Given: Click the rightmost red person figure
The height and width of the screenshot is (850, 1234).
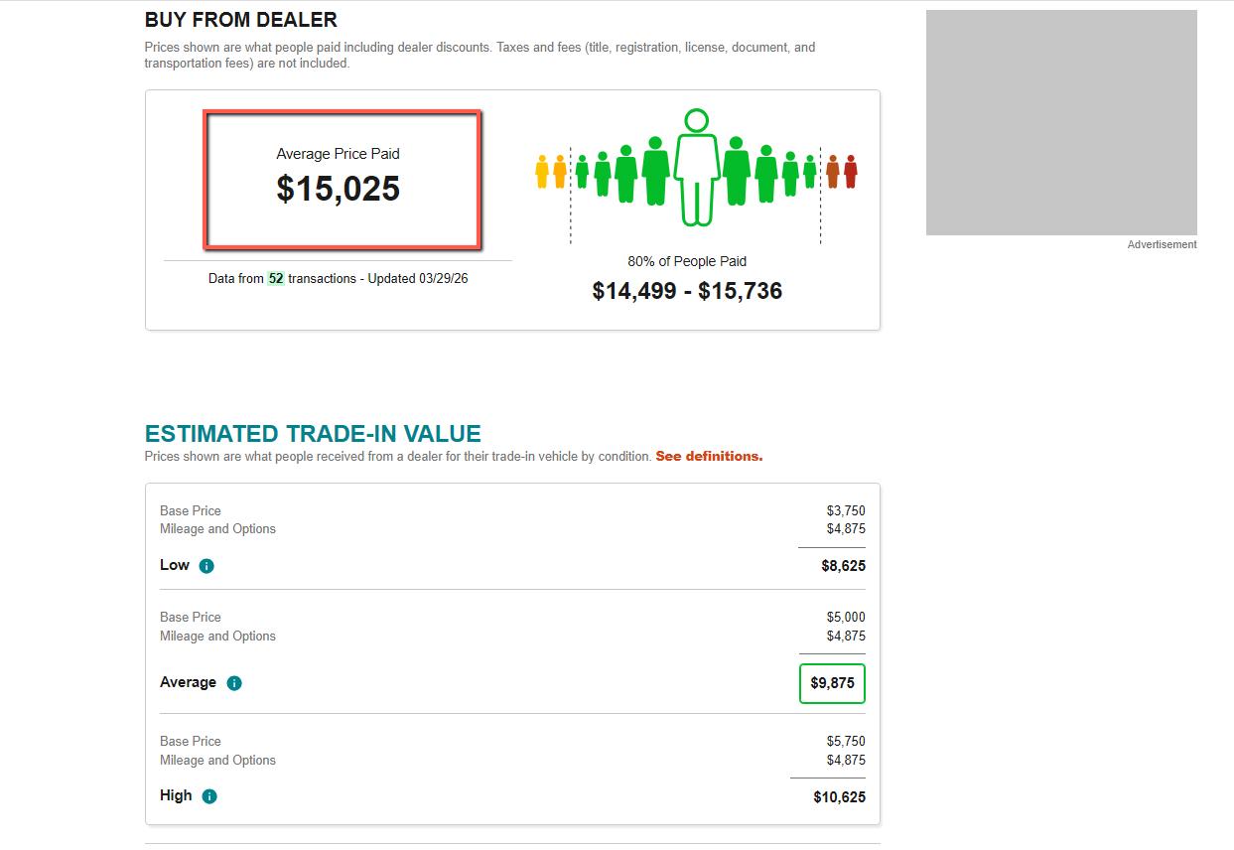Looking at the screenshot, I should coord(851,172).
